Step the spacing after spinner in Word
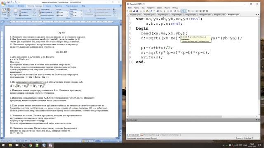This screenshot has height=148, width=264. pos(82,16)
